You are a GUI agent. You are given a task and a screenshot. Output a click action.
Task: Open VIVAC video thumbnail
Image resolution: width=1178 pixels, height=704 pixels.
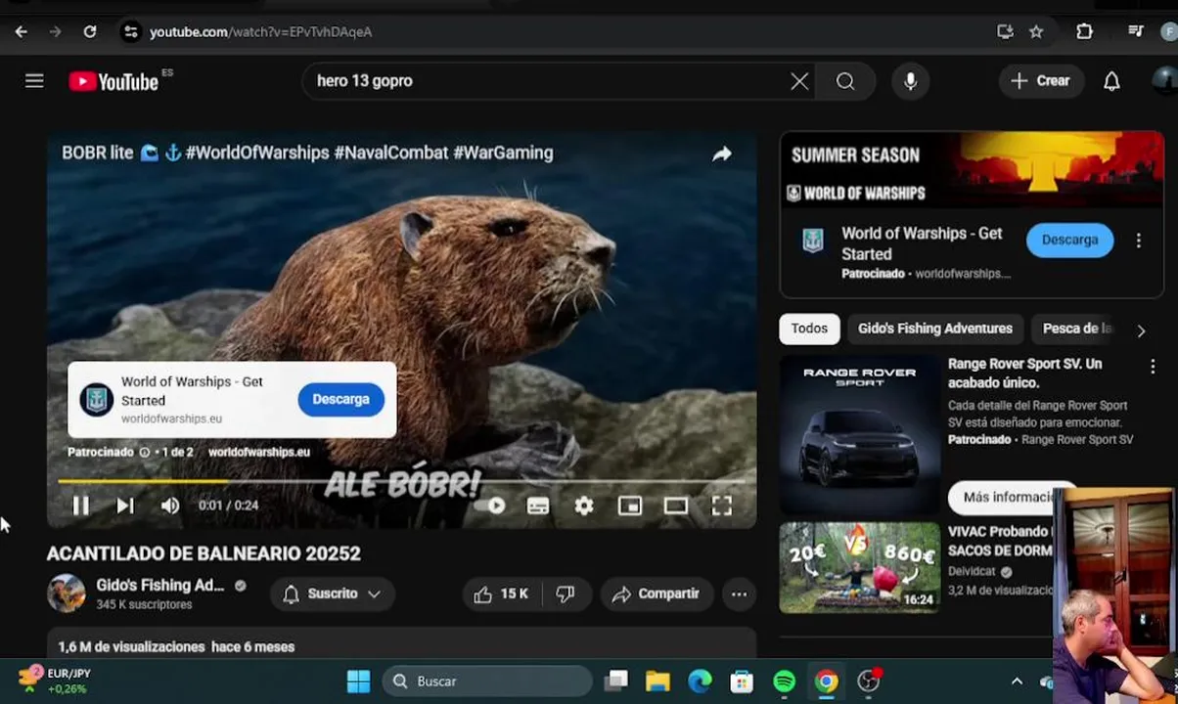pyautogui.click(x=860, y=567)
